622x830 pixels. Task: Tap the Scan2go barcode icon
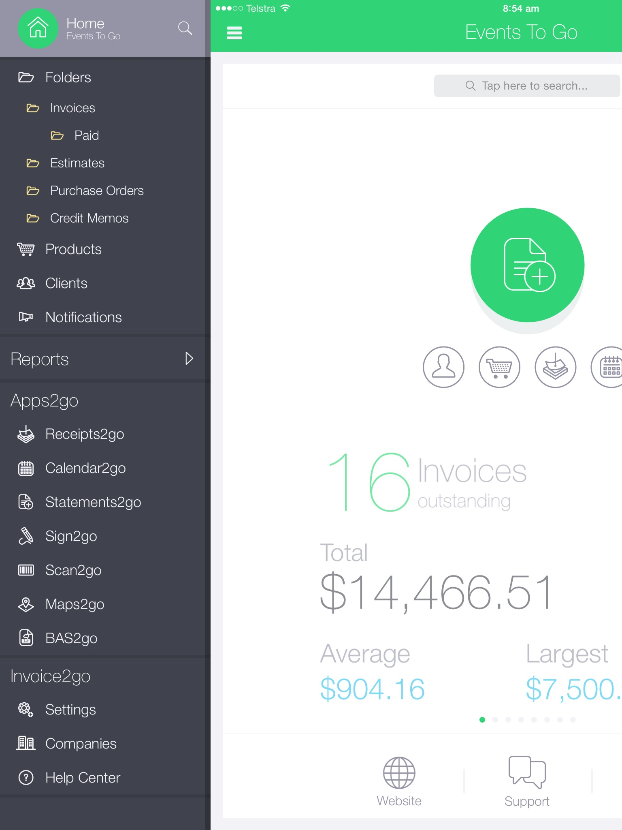coord(26,570)
